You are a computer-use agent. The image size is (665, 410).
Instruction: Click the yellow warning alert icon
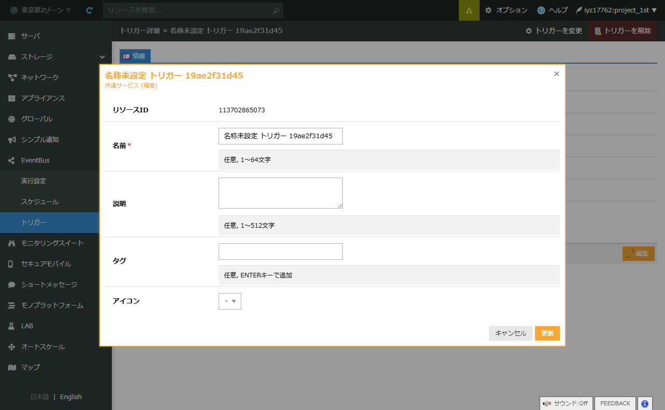[469, 10]
